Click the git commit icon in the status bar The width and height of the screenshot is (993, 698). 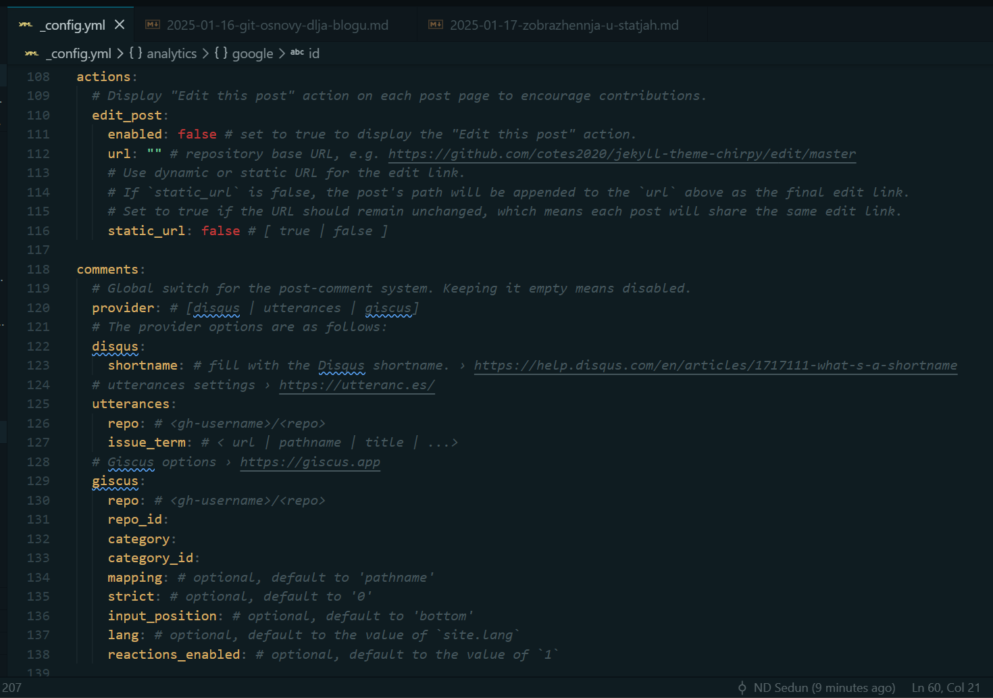(x=742, y=688)
